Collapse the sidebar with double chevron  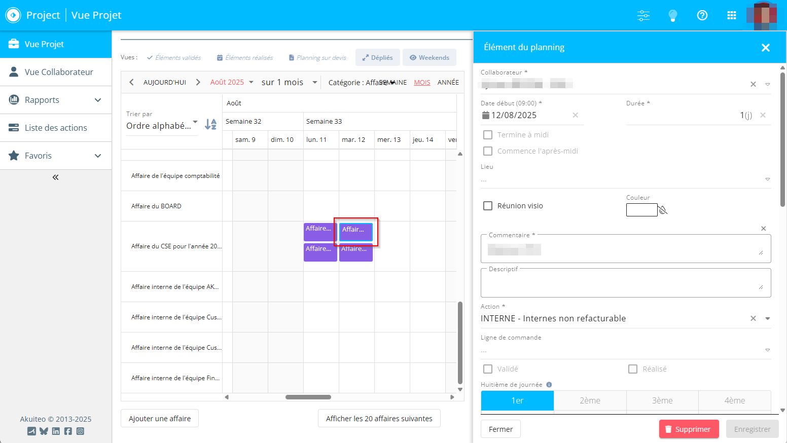pyautogui.click(x=55, y=177)
